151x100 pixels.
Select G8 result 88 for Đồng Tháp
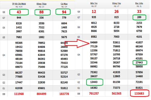coord(42,12)
